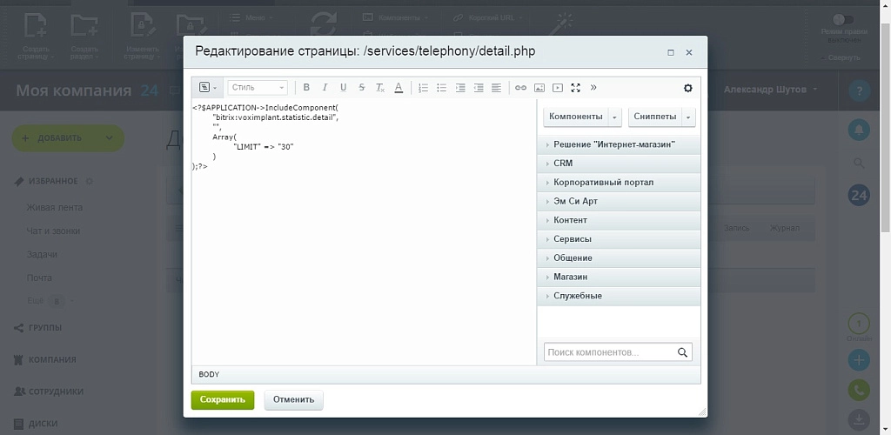This screenshot has width=891, height=435.
Task: Open text alignment options
Action: coord(497,88)
